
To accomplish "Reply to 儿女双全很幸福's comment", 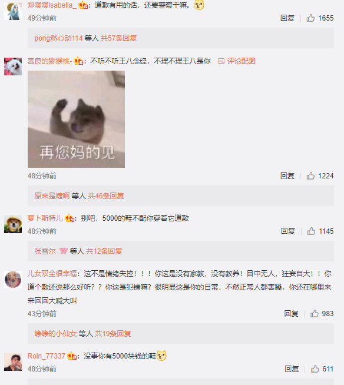I will tap(291, 314).
